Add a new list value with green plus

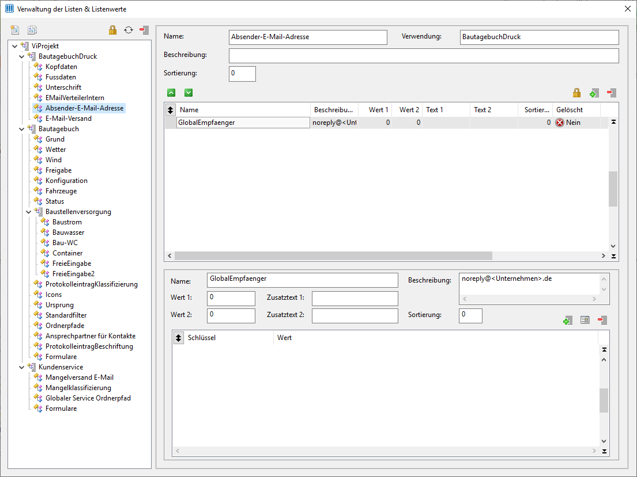594,93
